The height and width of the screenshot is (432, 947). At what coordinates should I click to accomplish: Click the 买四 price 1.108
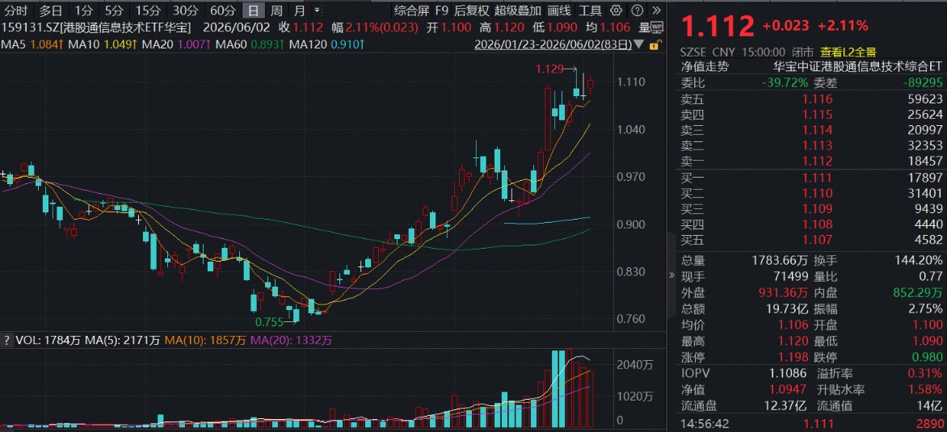(x=817, y=224)
